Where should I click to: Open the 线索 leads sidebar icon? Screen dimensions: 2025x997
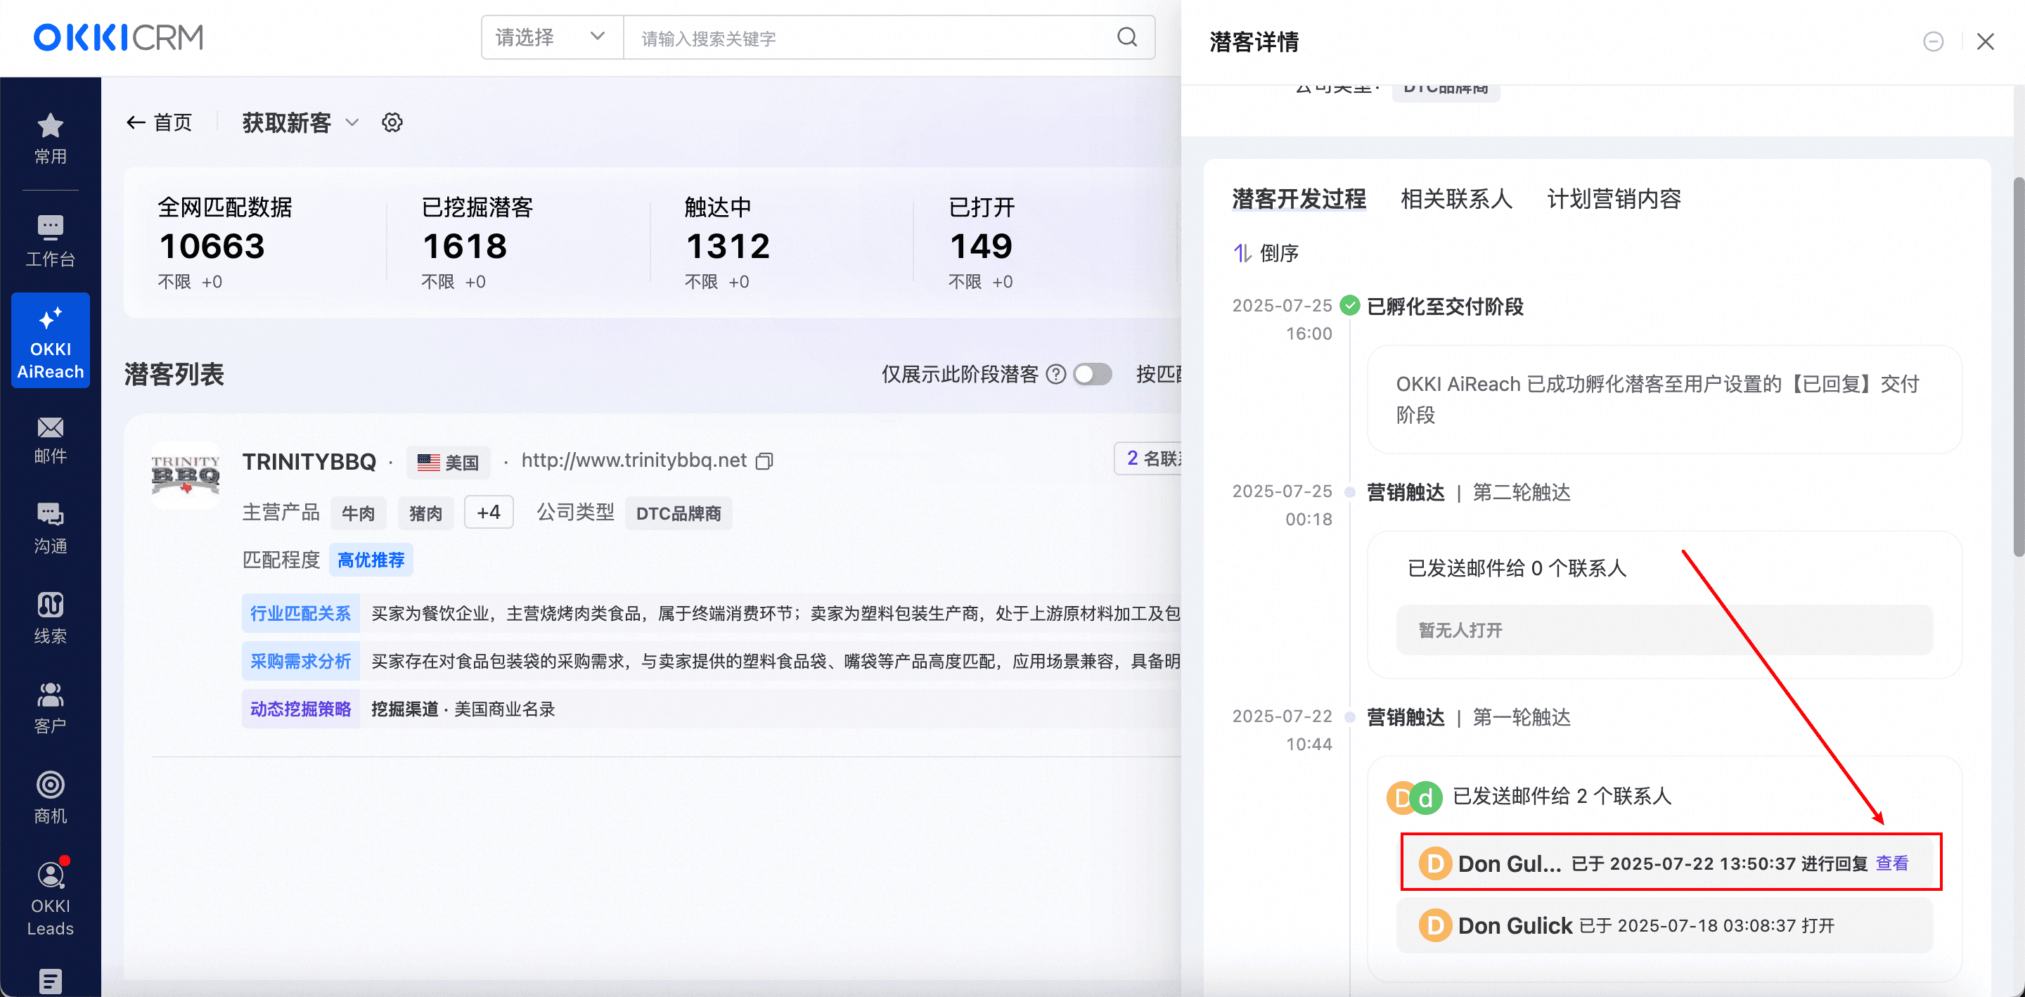click(51, 605)
